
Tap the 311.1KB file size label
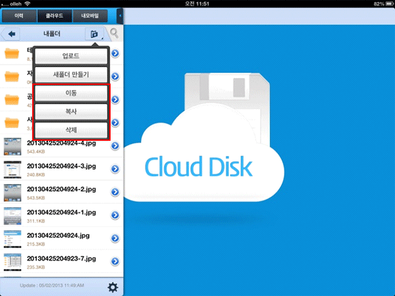[x=36, y=221]
